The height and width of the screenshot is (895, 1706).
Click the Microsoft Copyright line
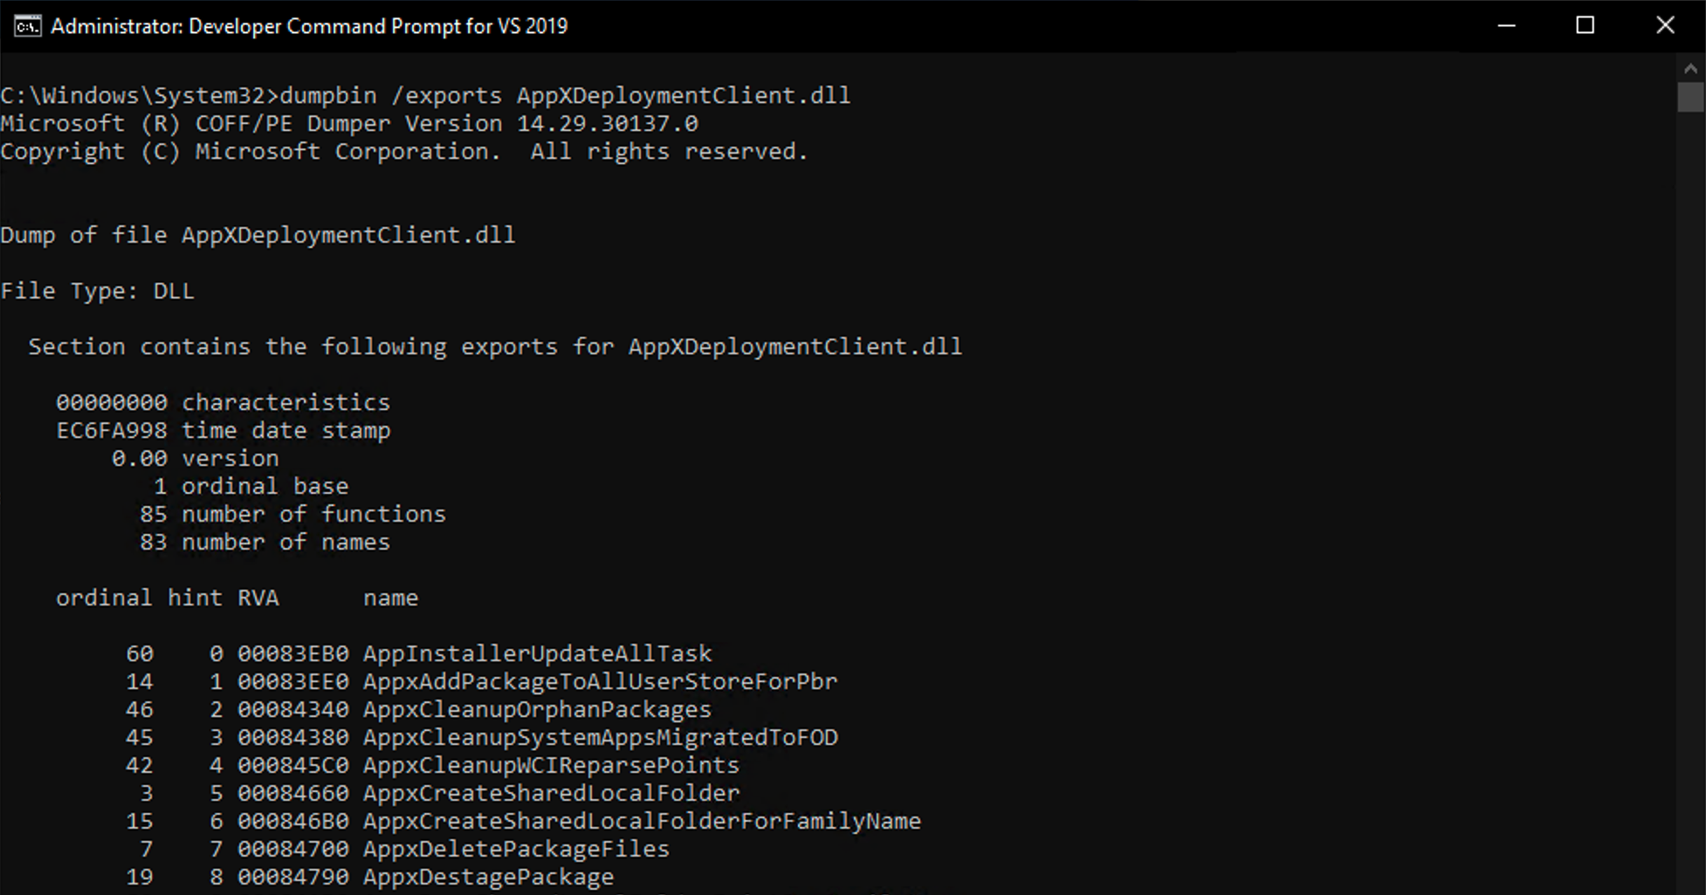coord(403,151)
